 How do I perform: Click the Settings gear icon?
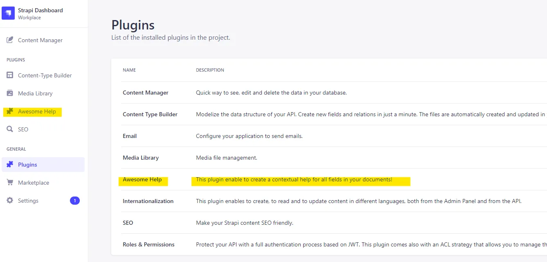point(10,201)
